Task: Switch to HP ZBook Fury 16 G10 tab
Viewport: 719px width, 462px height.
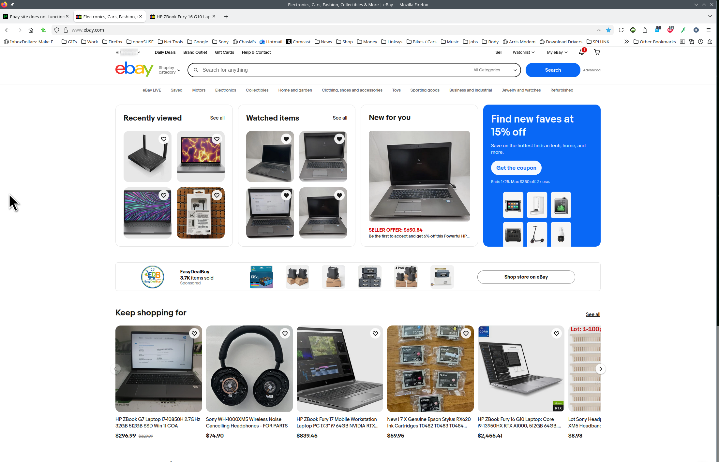Action: (x=181, y=17)
